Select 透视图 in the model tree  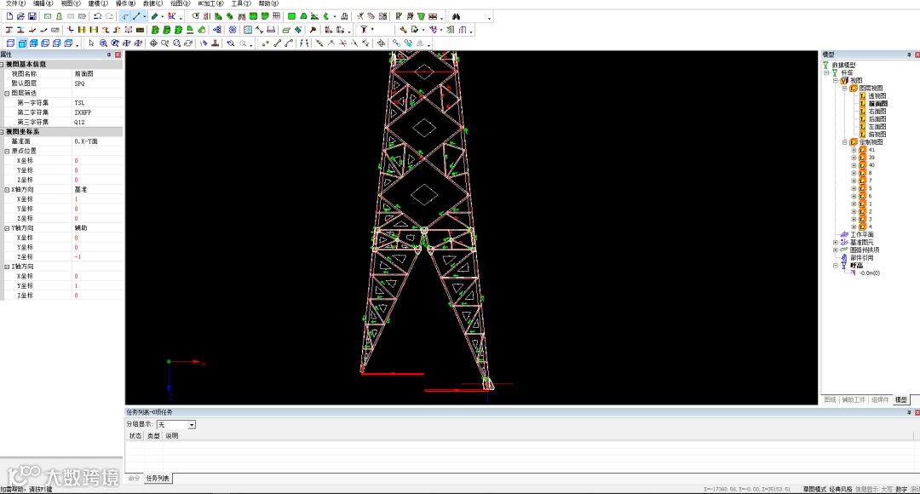point(877,95)
